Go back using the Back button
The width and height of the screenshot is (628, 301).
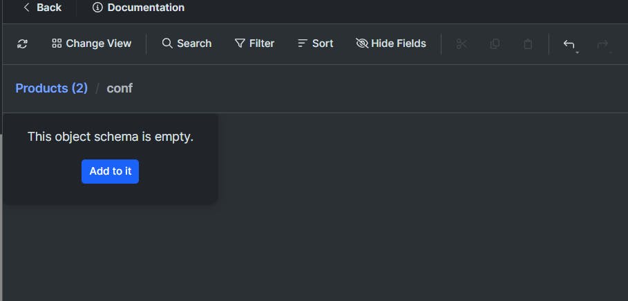point(42,8)
